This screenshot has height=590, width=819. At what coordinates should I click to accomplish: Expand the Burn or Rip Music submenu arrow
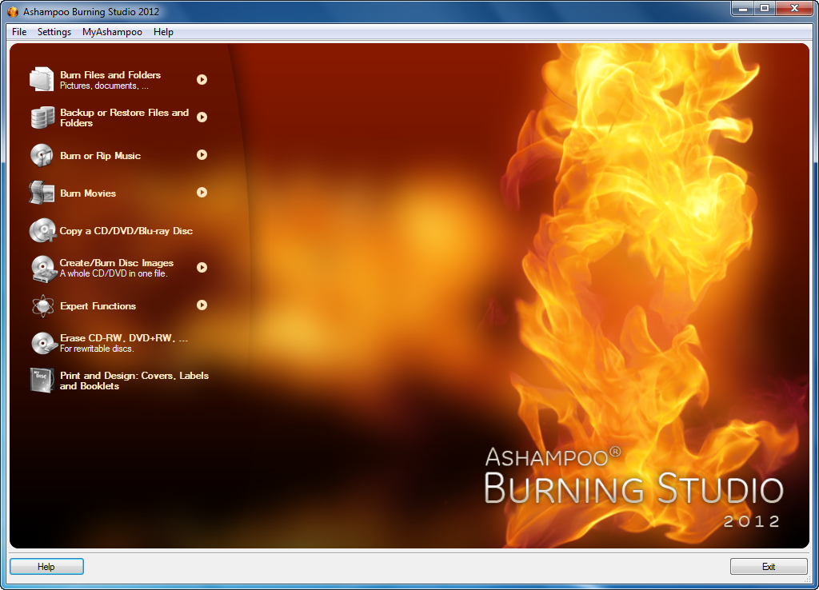[202, 155]
